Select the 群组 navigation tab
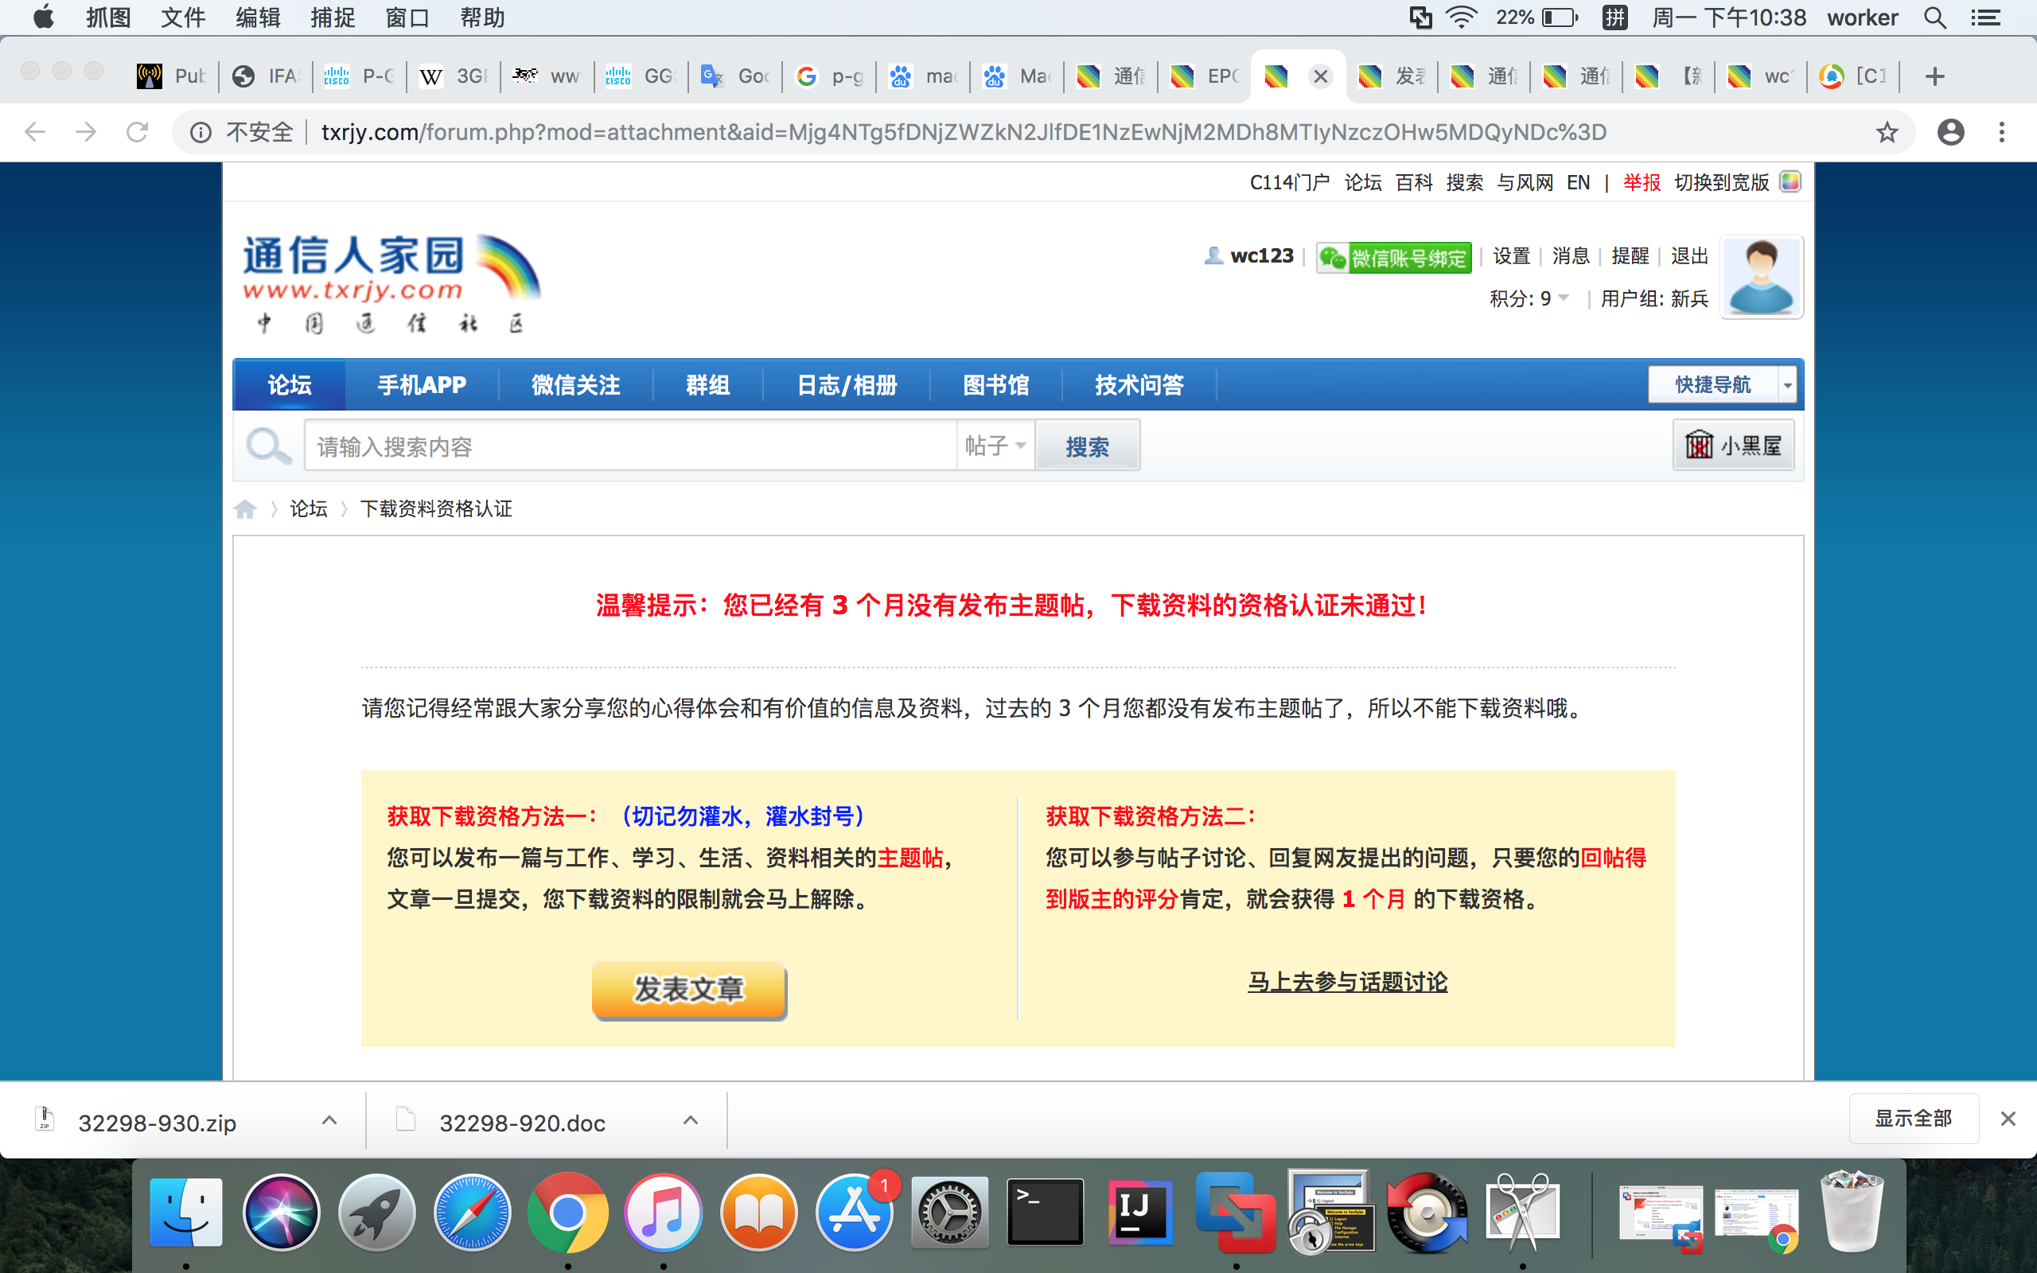2037x1273 pixels. pyautogui.click(x=708, y=385)
